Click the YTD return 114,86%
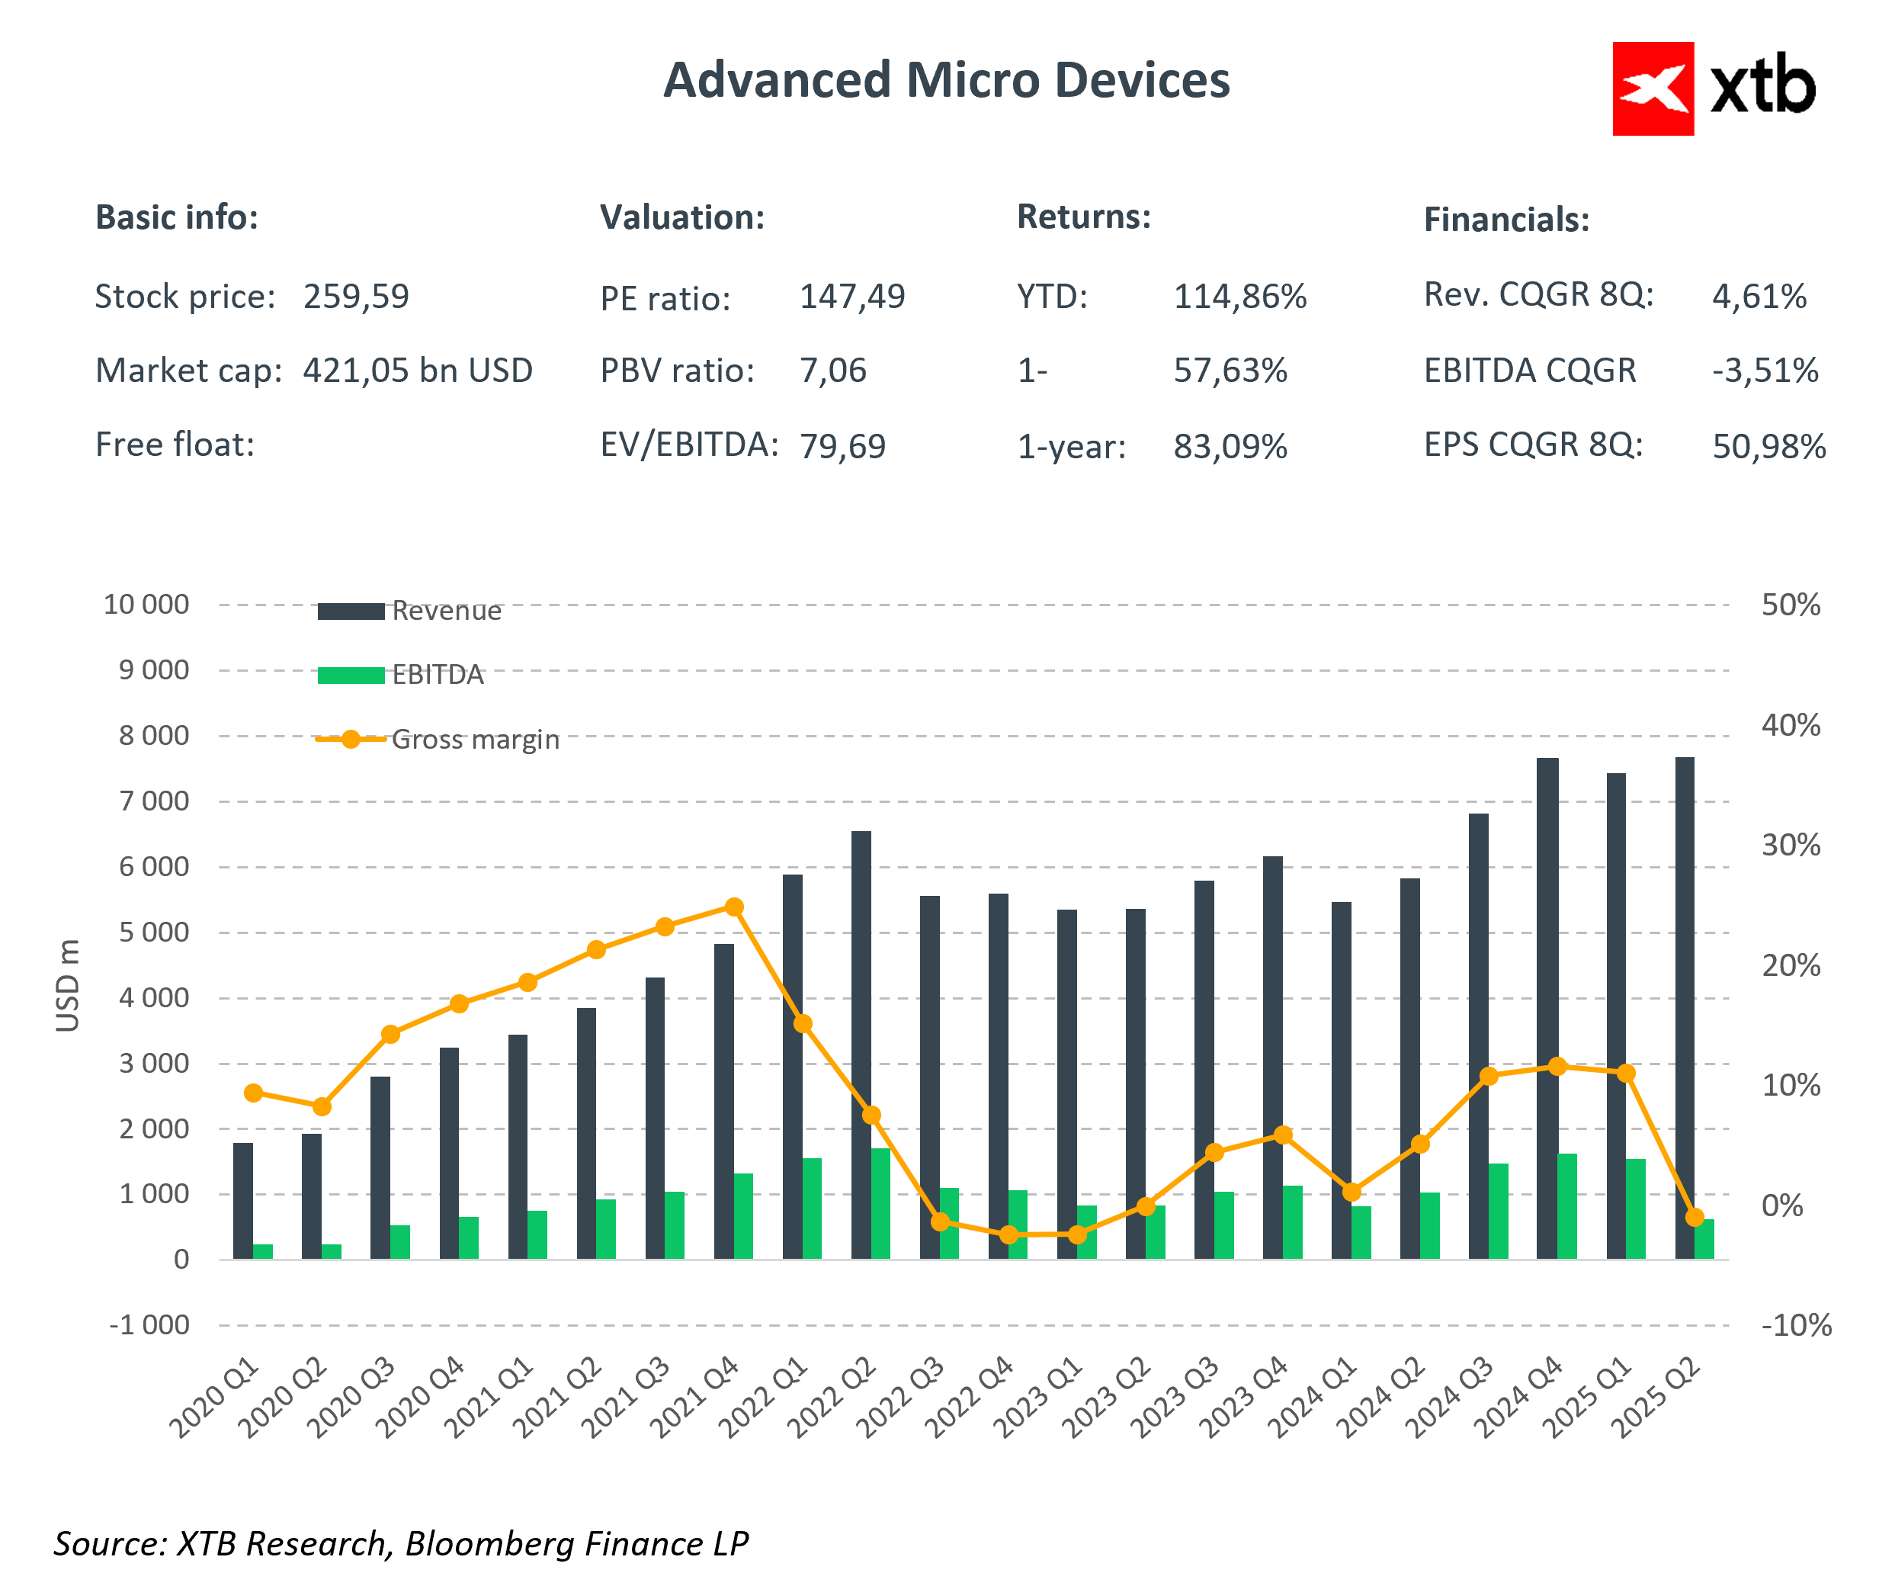The height and width of the screenshot is (1589, 1895). tap(1239, 296)
